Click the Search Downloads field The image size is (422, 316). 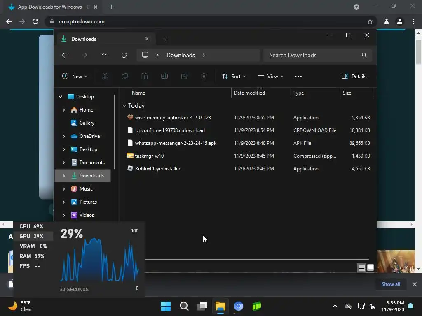click(318, 55)
